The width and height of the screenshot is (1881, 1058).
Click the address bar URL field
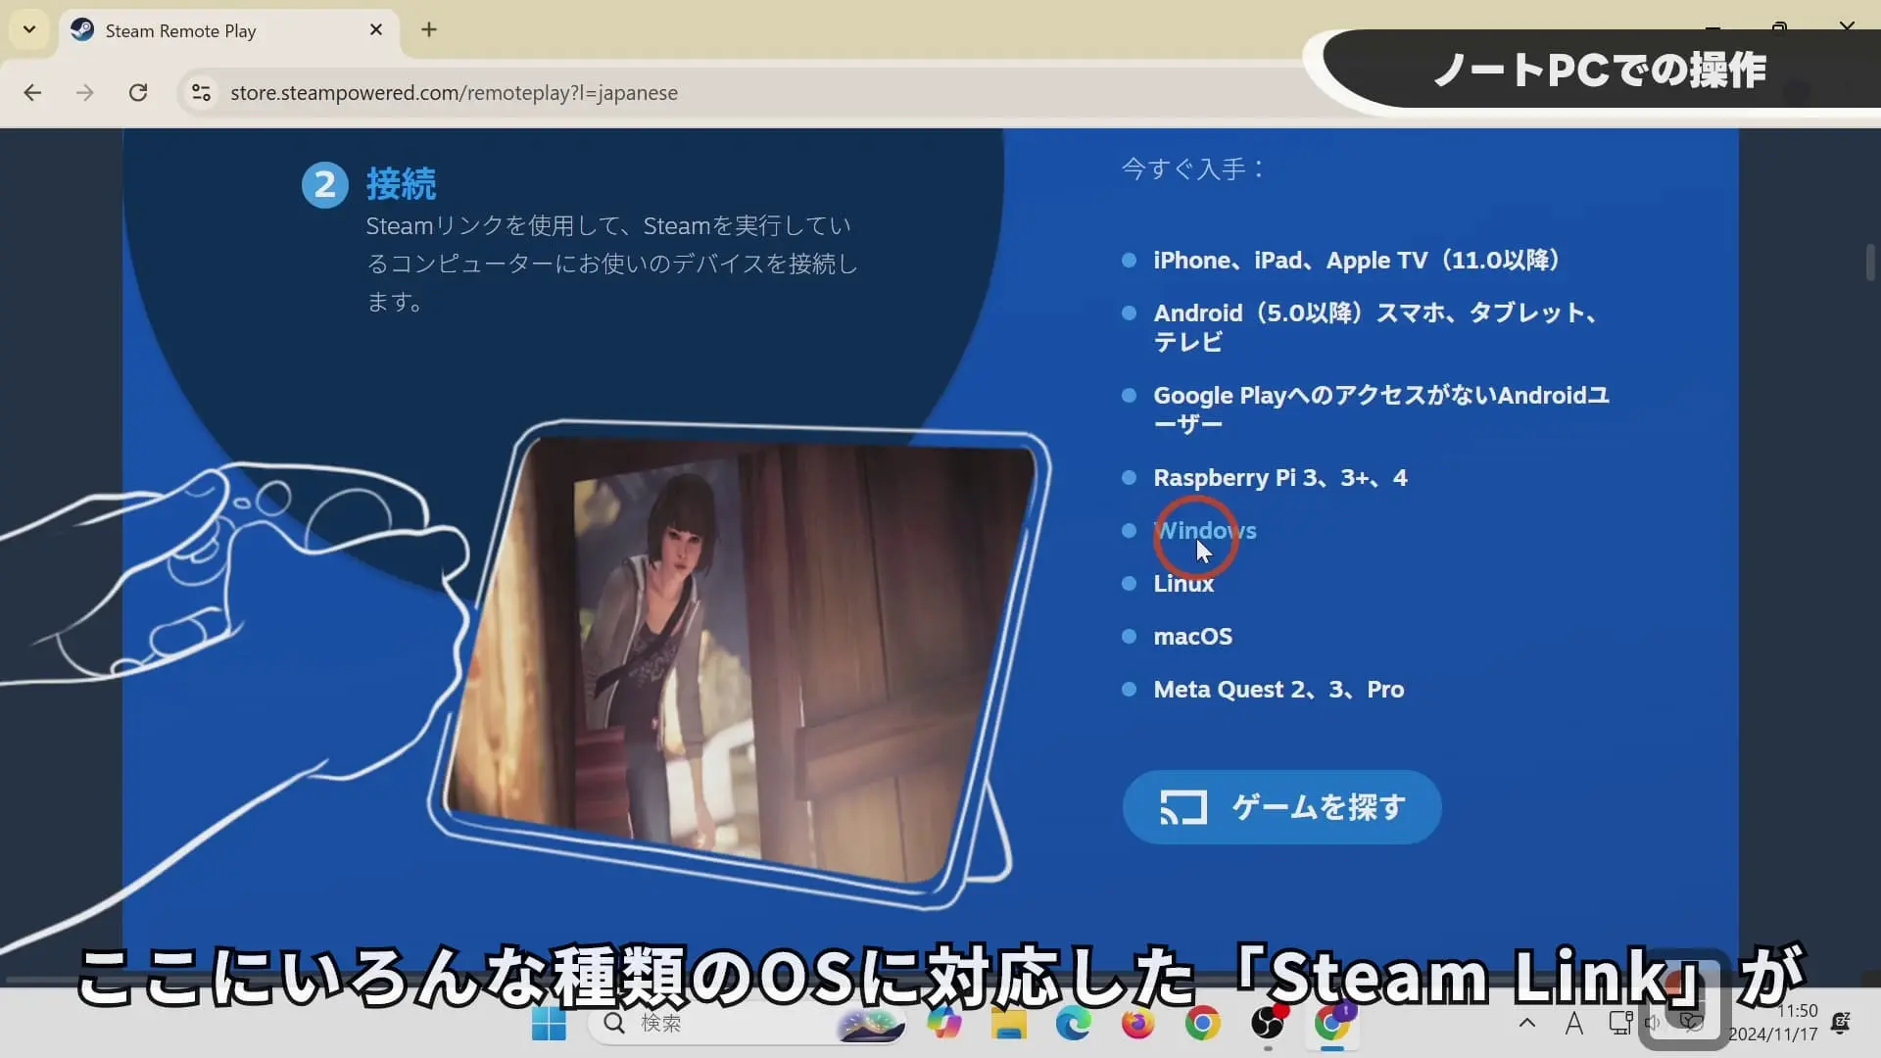pos(453,92)
